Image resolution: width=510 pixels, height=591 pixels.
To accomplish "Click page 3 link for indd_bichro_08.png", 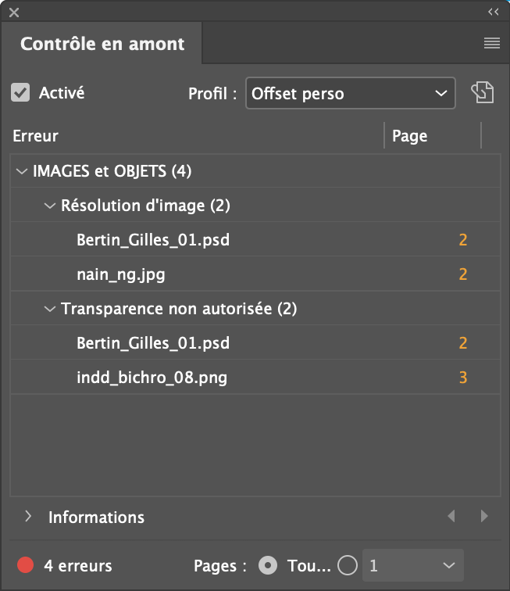I will point(463,378).
